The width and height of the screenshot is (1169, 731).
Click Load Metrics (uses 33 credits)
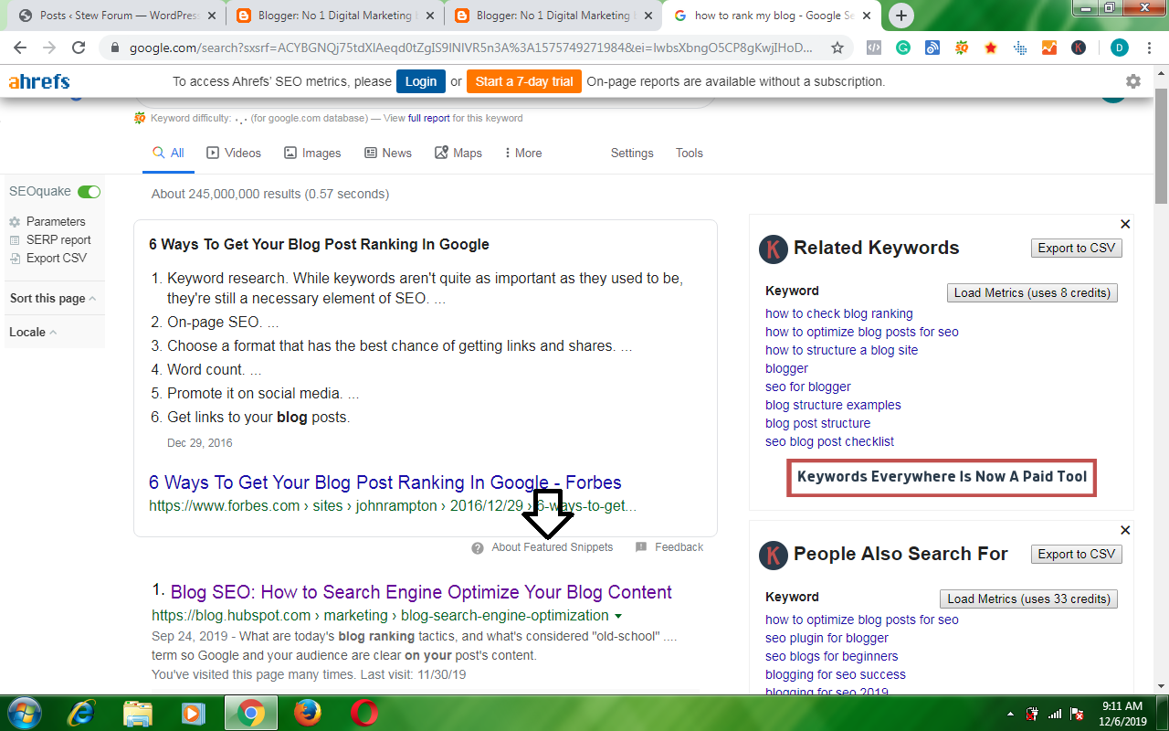point(1028,599)
